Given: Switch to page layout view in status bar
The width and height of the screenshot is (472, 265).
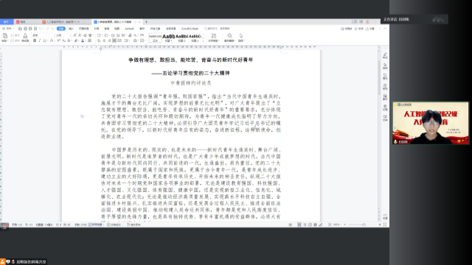Looking at the screenshot, I should (x=299, y=225).
